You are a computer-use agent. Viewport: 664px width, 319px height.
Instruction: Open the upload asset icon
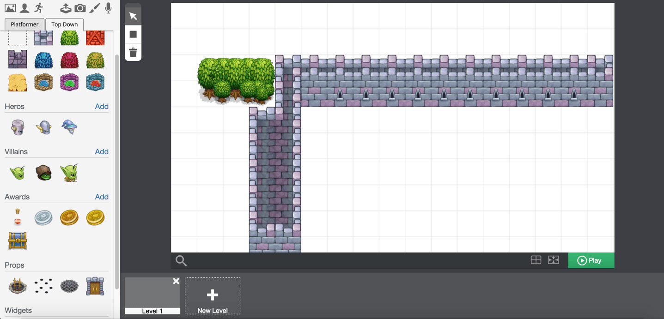click(66, 8)
